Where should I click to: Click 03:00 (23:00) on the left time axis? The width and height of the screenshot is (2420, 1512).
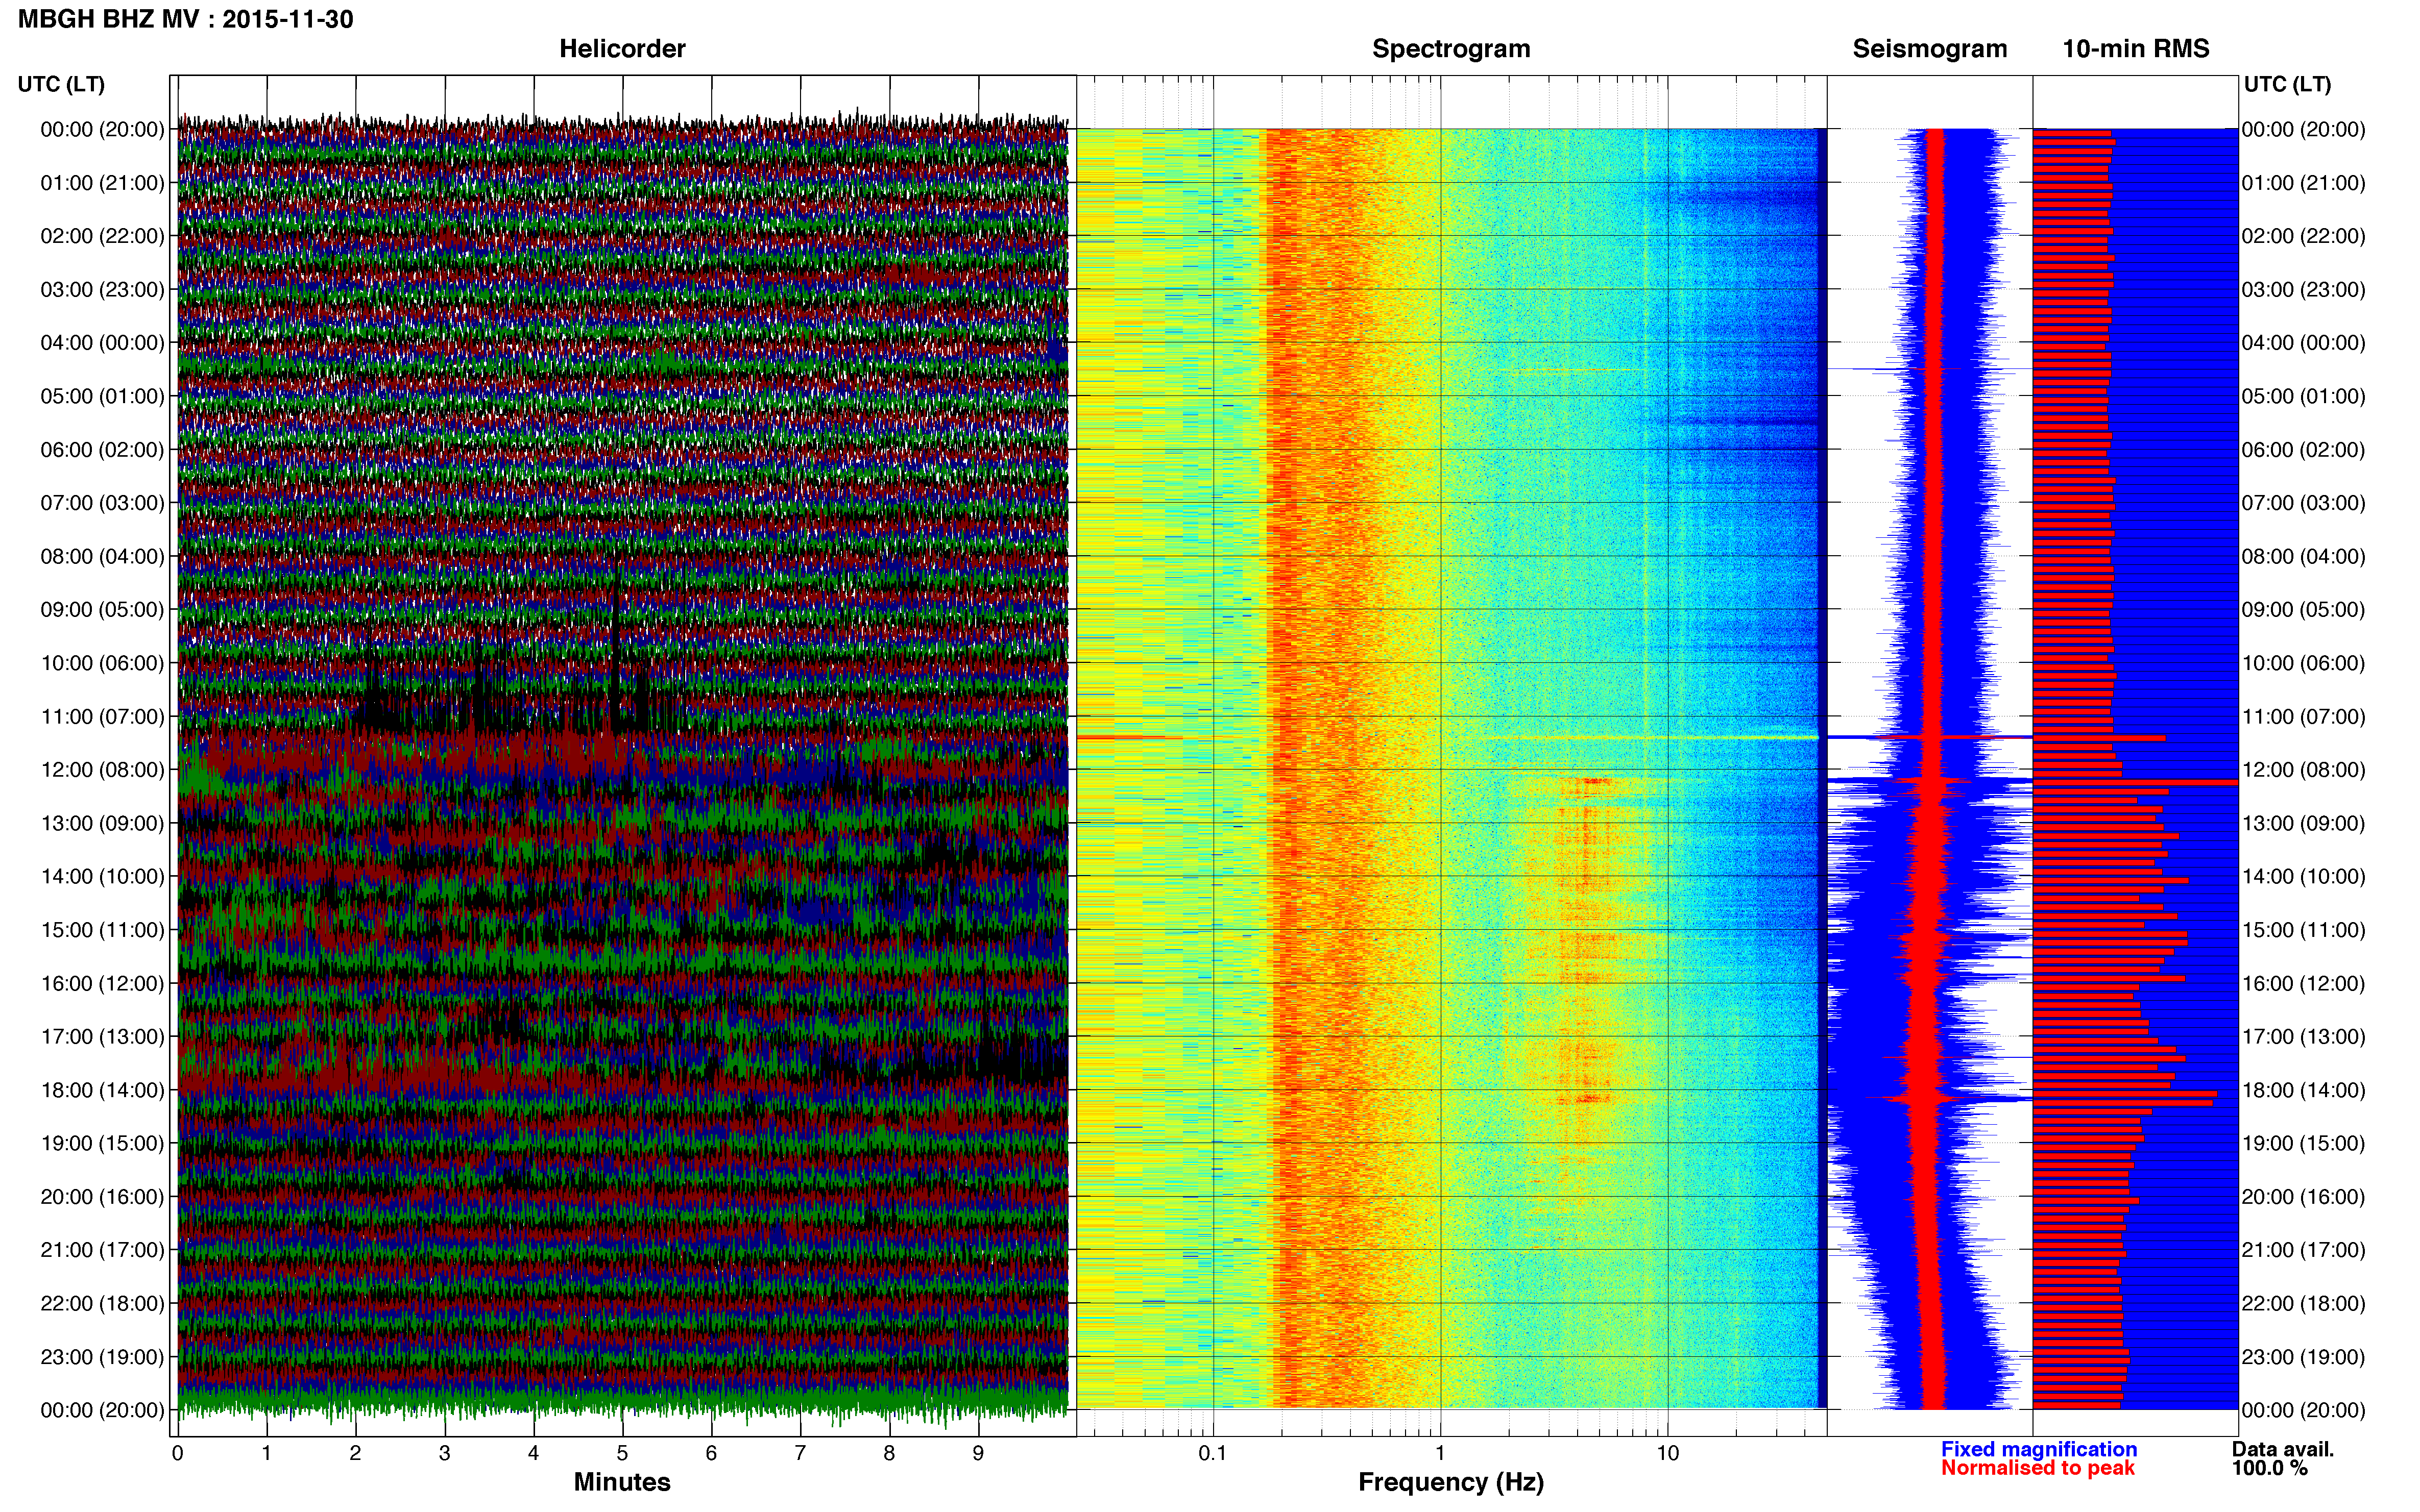point(102,290)
